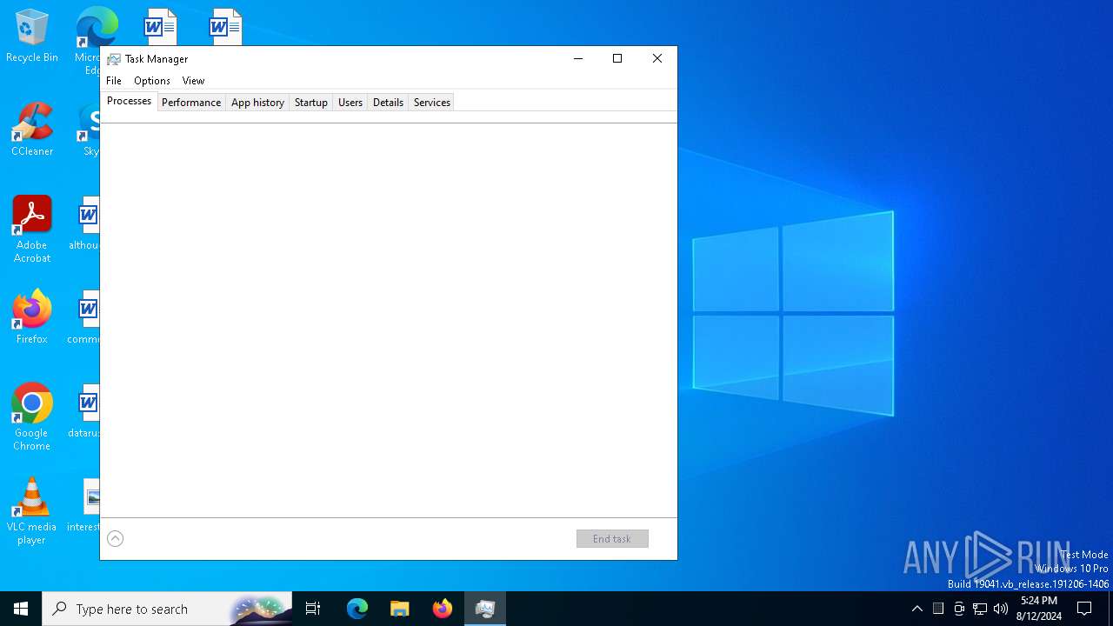Viewport: 1113px width, 626px height.
Task: Open the Services tab
Action: (432, 103)
